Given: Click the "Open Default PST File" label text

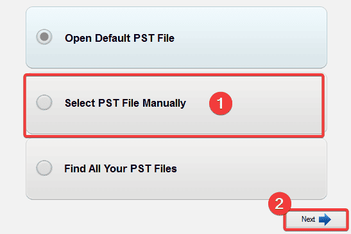Looking at the screenshot, I should coord(119,38).
